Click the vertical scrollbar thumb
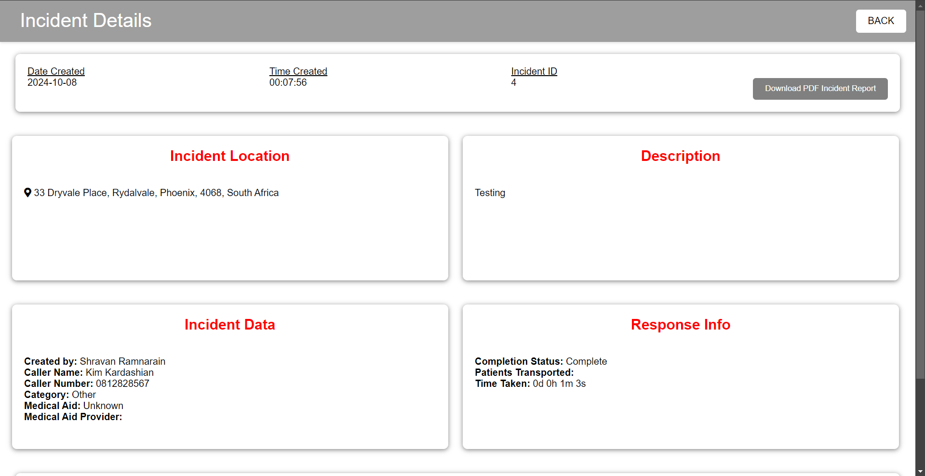This screenshot has height=476, width=925. tap(920, 194)
